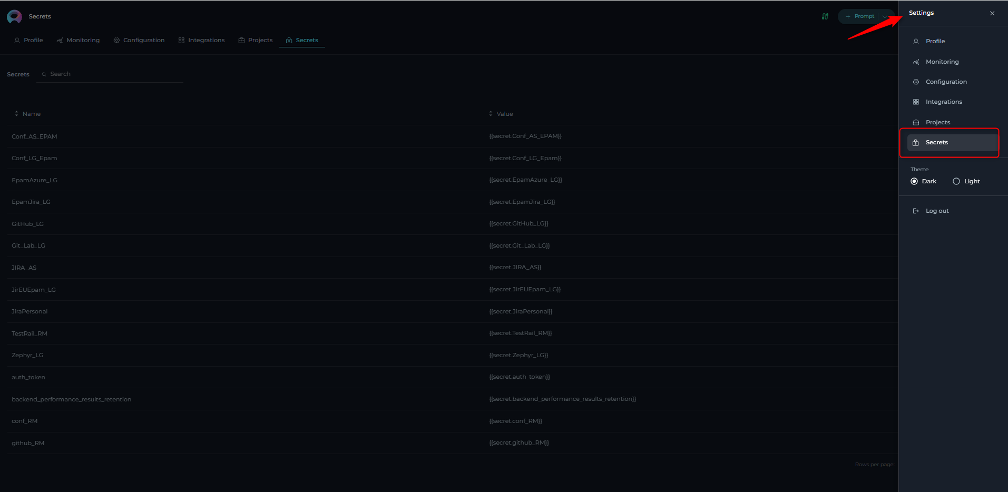Select the Light theme radio button

coord(956,181)
